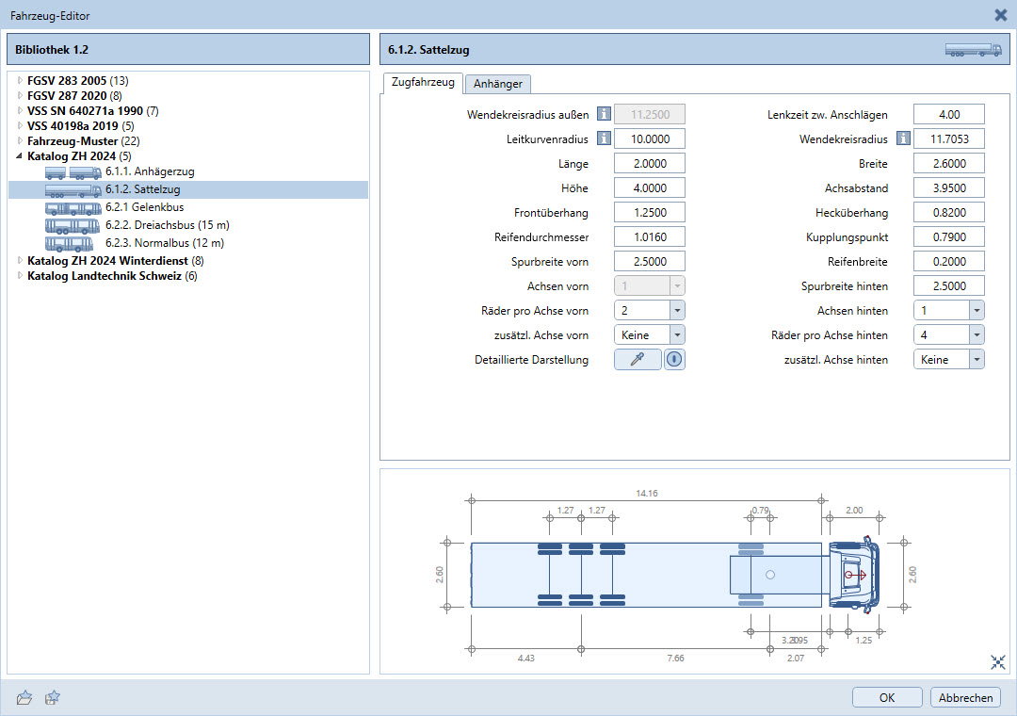
Task: Expand Katalog Landtechnik Schweiz node
Action: [20, 276]
